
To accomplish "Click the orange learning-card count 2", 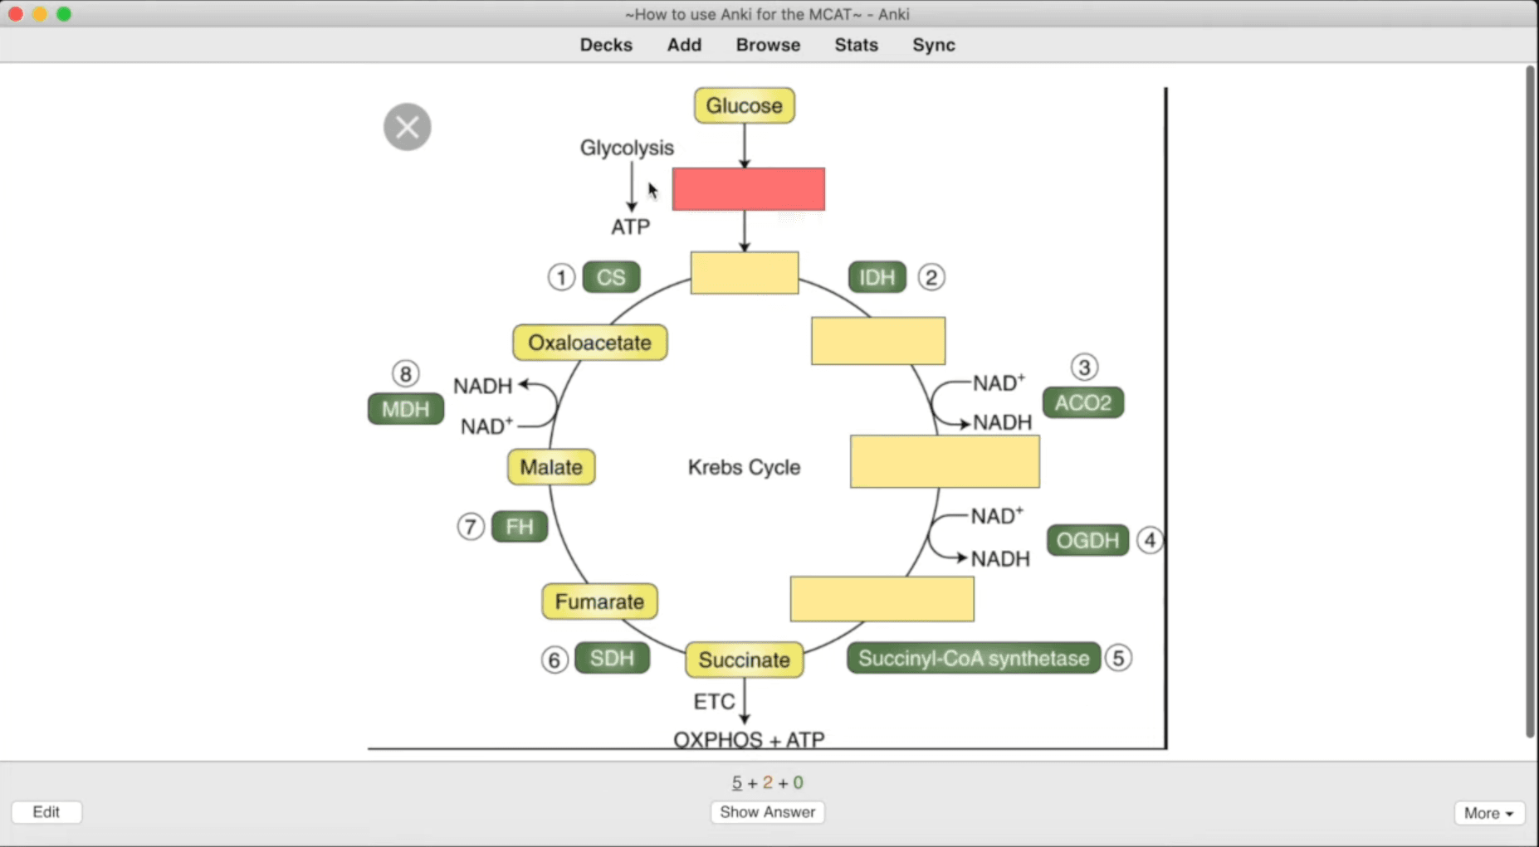I will click(768, 782).
